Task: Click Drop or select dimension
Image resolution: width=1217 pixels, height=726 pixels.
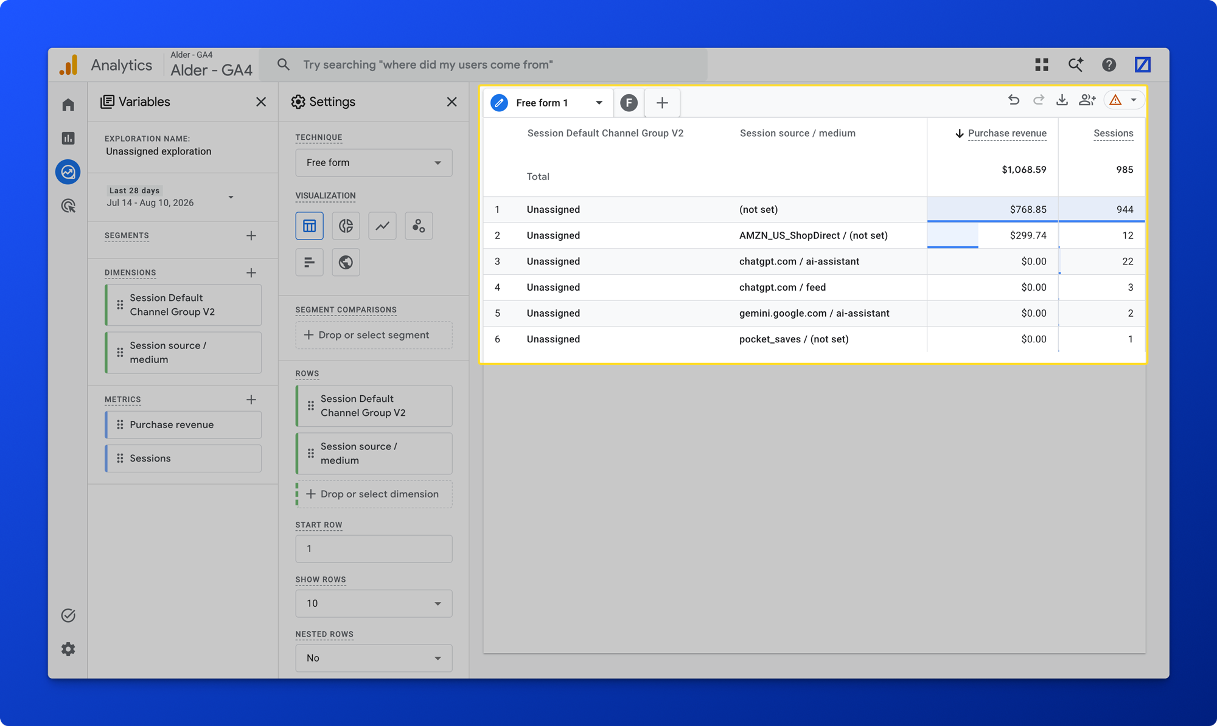Action: (374, 494)
